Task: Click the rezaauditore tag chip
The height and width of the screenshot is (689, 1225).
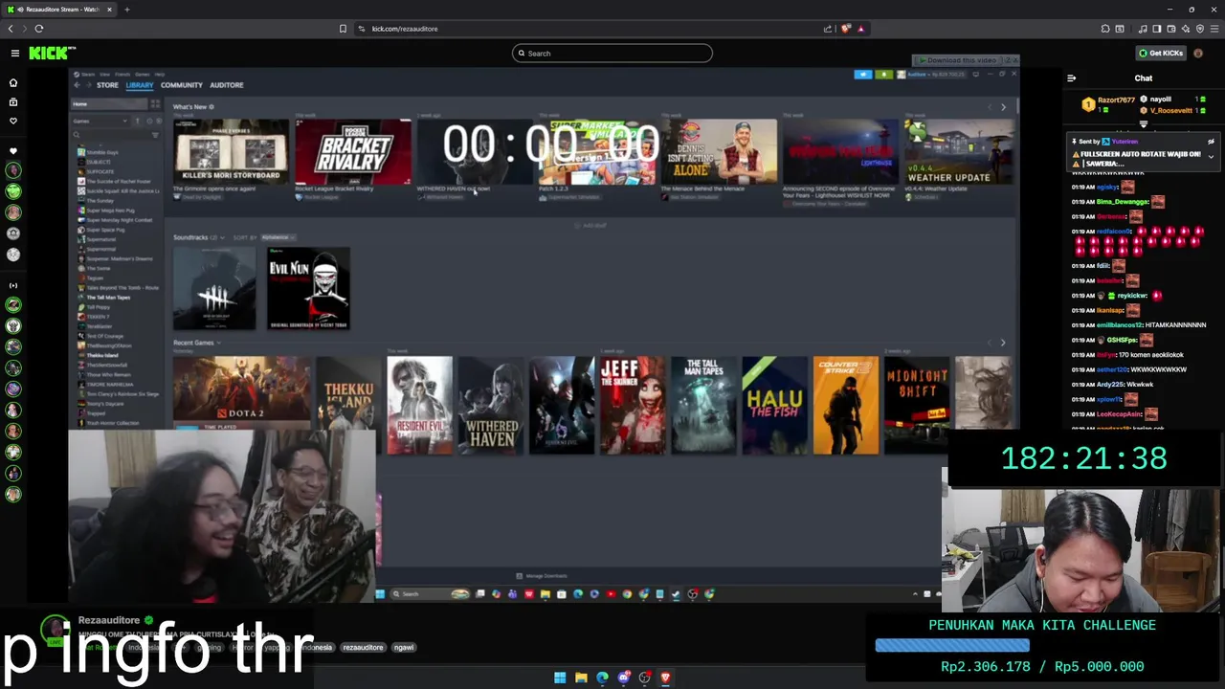Action: 363,648
